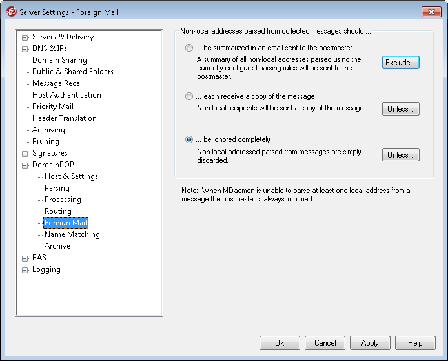This screenshot has width=448, height=361.
Task: Expand the Logging tree node
Action: coord(25,270)
